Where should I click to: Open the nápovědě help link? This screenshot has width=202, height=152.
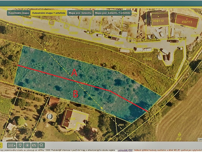click(123, 150)
